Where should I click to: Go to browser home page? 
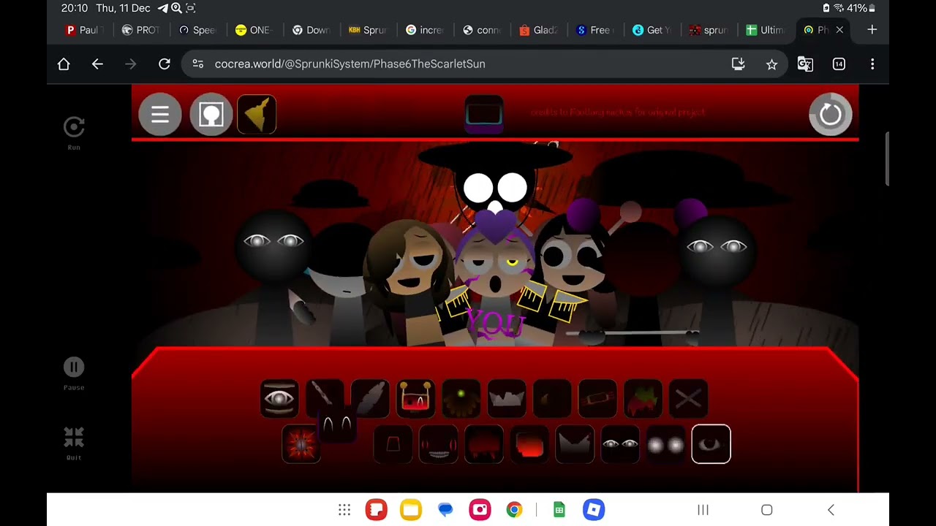(x=64, y=64)
